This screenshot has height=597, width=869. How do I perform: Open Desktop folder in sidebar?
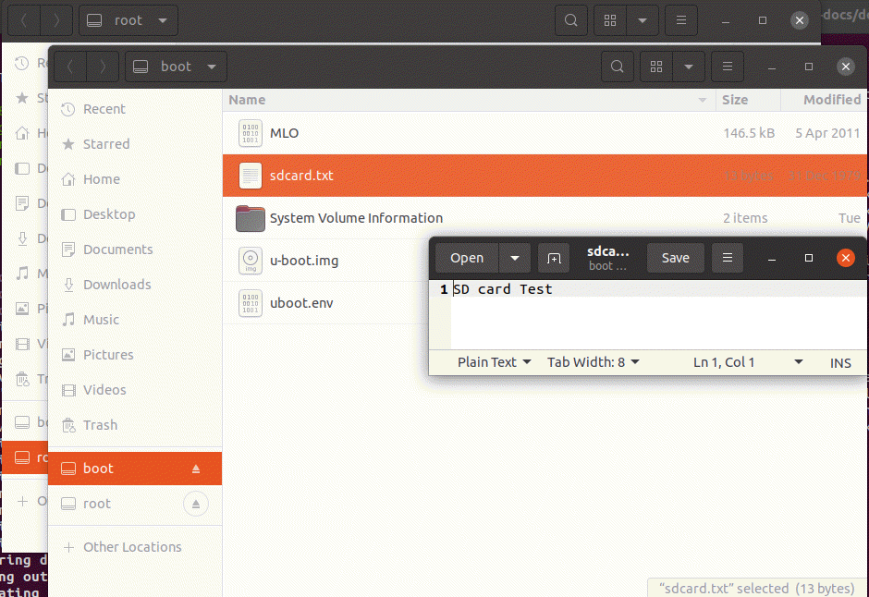coord(135,214)
